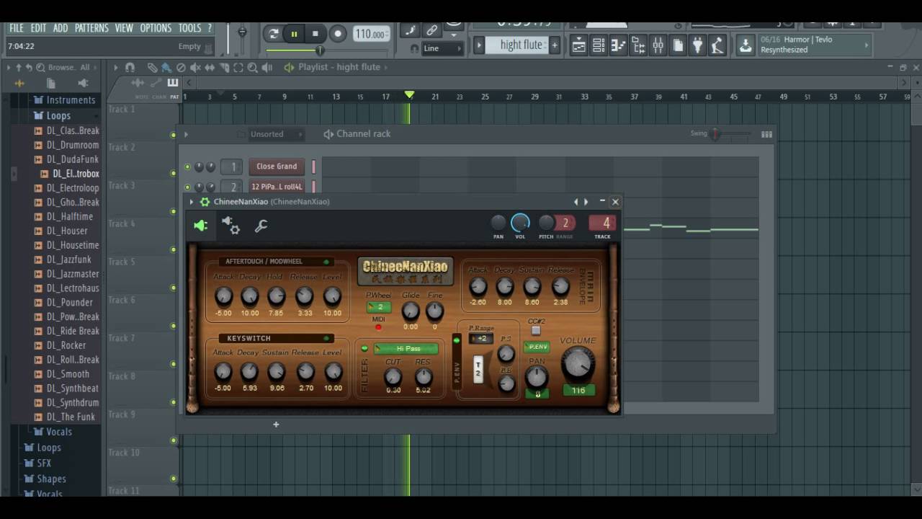
Task: Toggle the Filter enable LED
Action: click(x=364, y=349)
